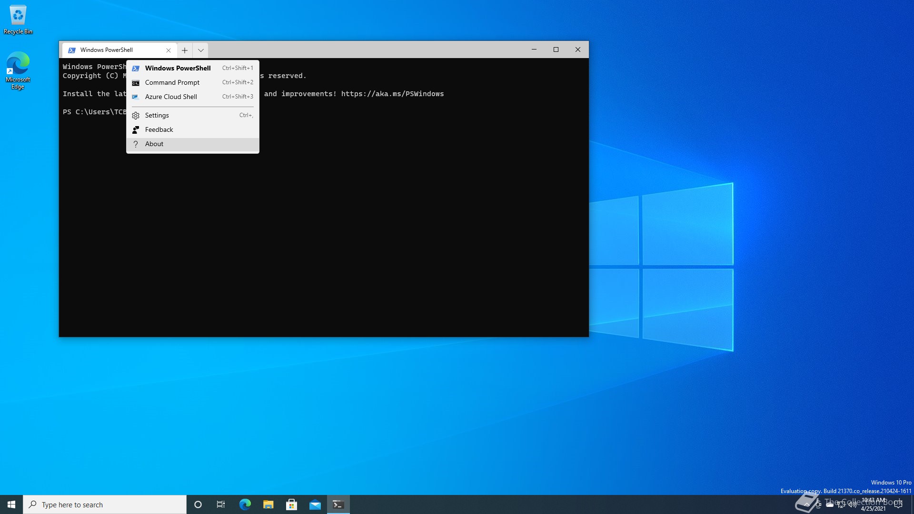Click the Ctrl+Shift+3 shortcut label
Screen dimensions: 914x514
[x=238, y=97]
